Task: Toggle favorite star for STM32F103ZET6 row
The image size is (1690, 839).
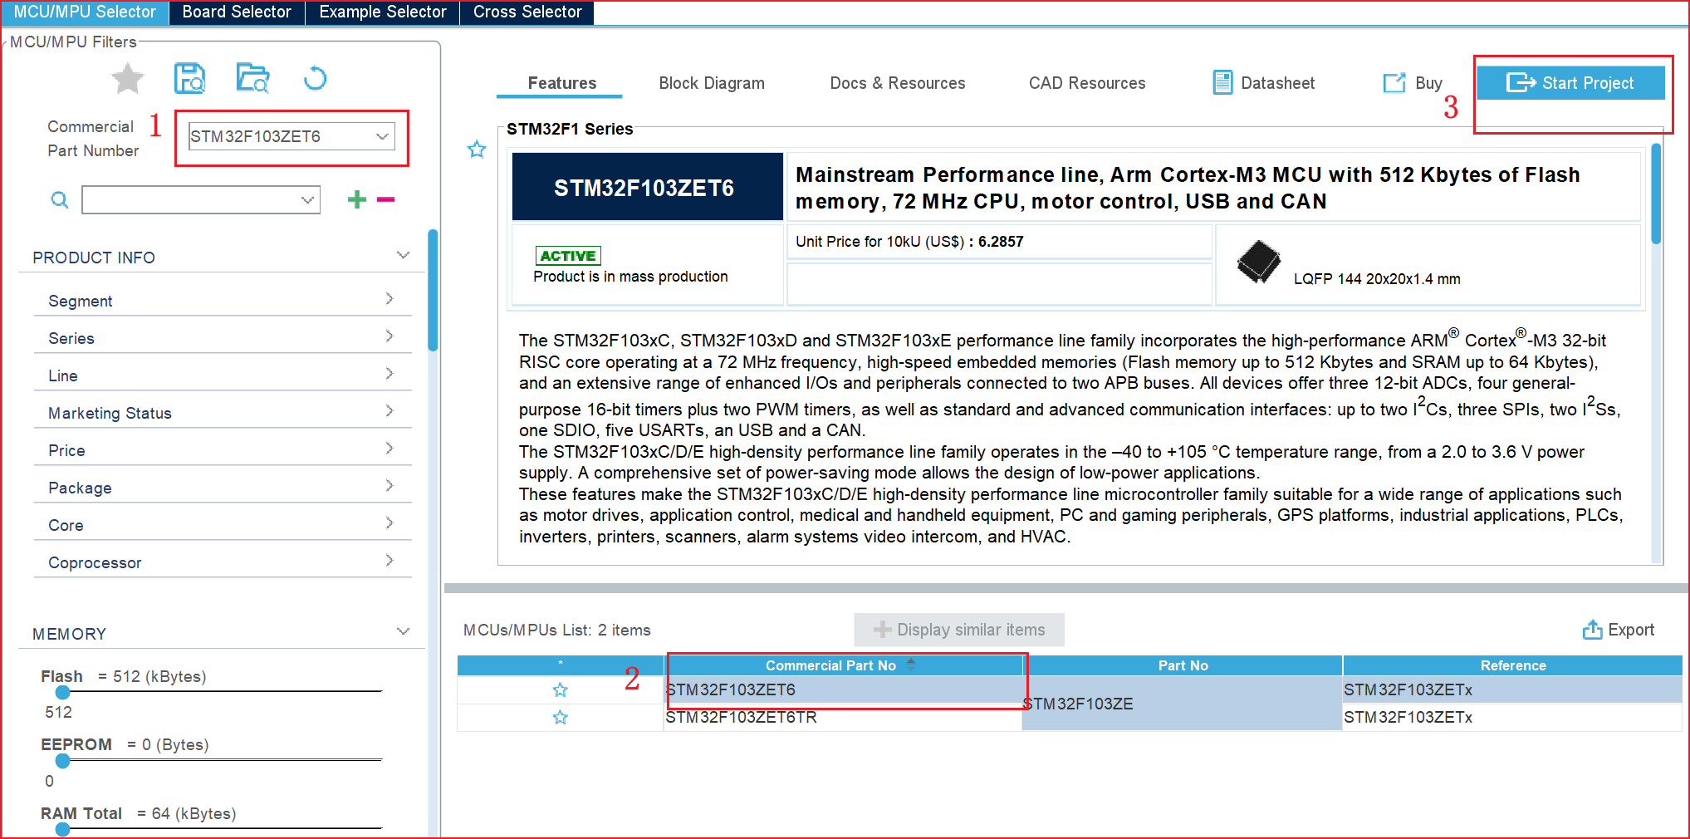Action: [561, 690]
